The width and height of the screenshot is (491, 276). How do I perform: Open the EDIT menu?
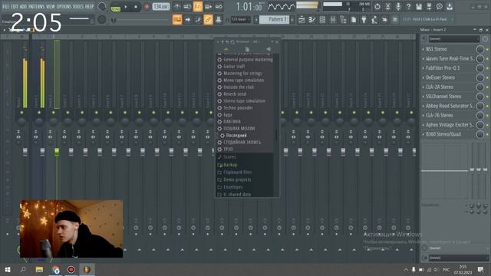[x=15, y=6]
